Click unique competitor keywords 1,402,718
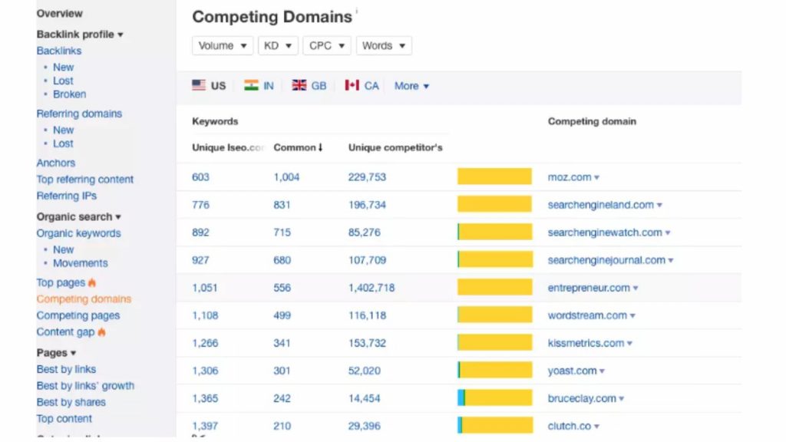786x442 pixels. pos(372,289)
